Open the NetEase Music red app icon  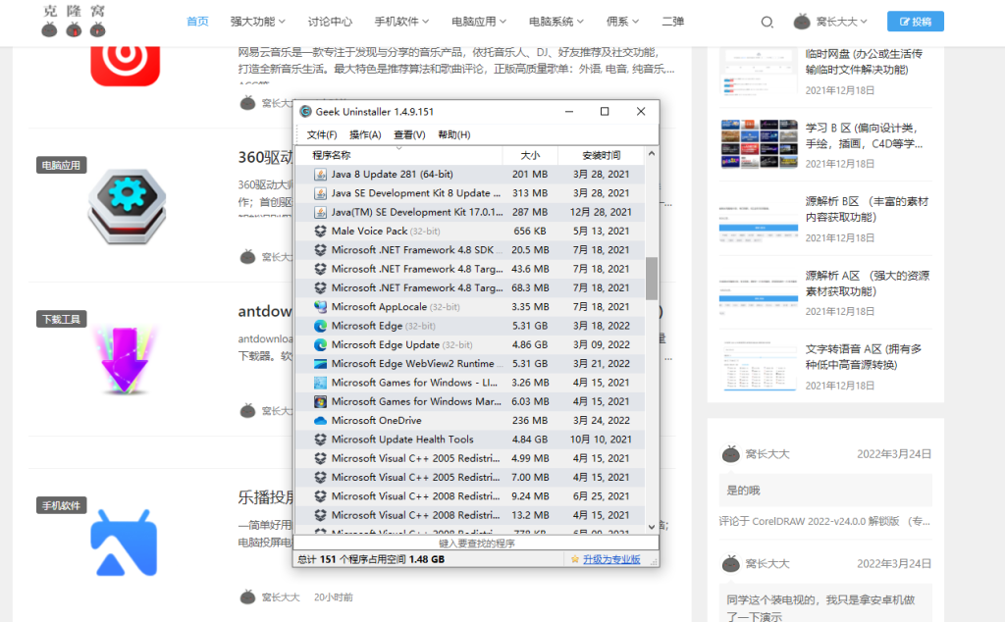click(x=125, y=66)
